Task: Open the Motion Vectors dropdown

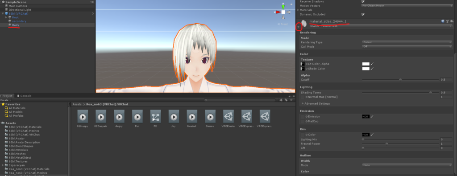Action: click(407, 5)
